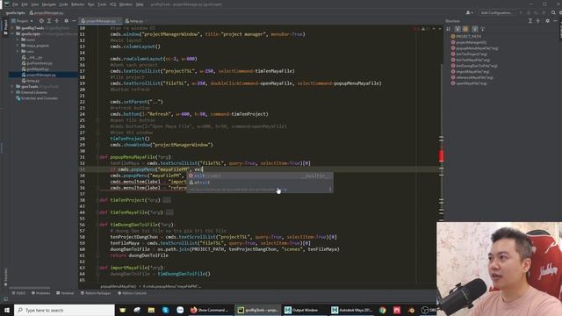Open the Terminal tool window
562x316 pixels.
click(65, 293)
